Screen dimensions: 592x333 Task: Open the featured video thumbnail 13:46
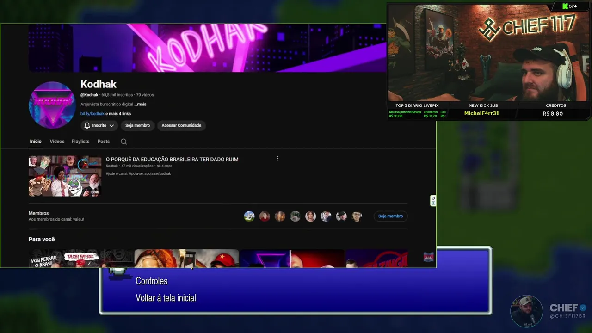click(x=65, y=176)
